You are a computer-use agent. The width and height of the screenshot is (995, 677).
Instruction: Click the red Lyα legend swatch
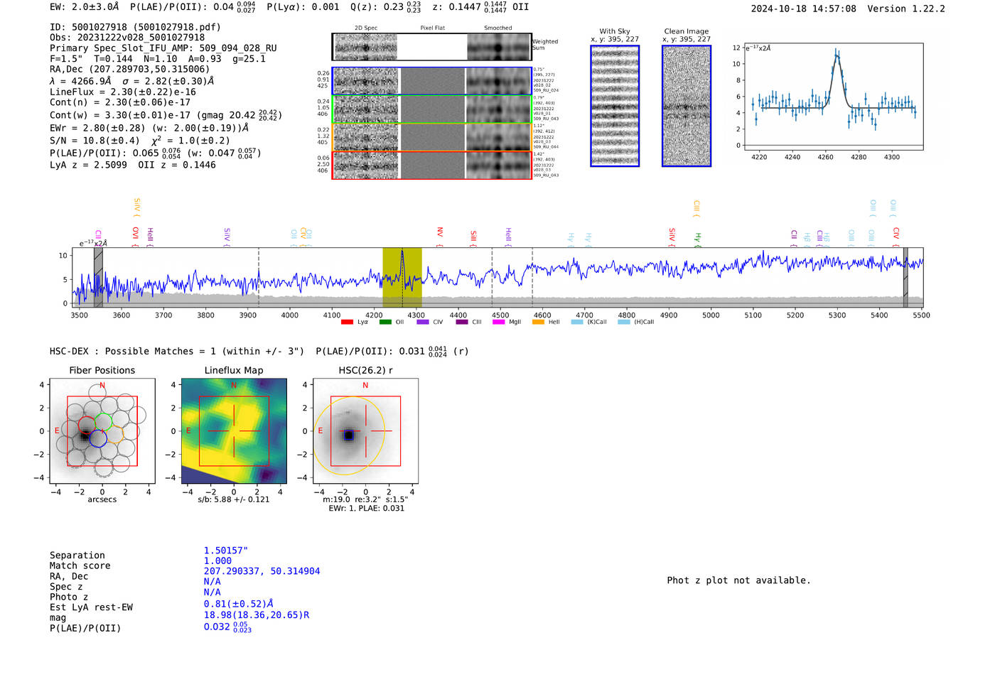(347, 322)
